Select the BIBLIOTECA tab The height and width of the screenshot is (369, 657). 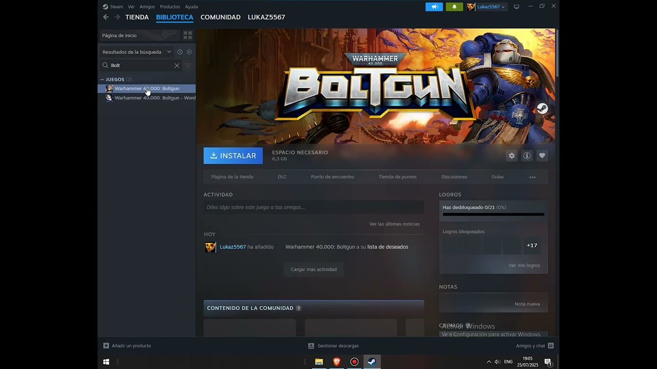(175, 17)
